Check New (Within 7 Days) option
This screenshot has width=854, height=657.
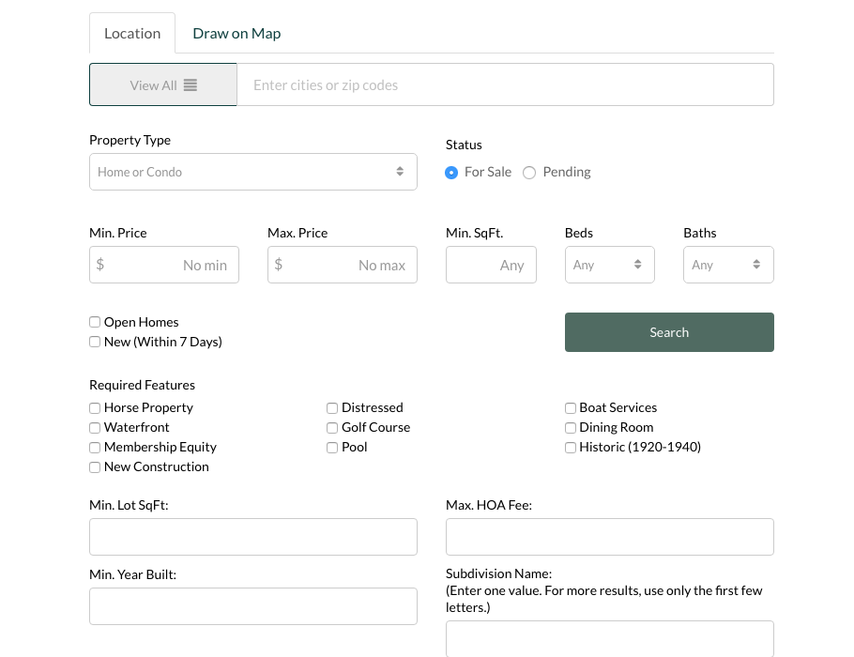tap(95, 342)
